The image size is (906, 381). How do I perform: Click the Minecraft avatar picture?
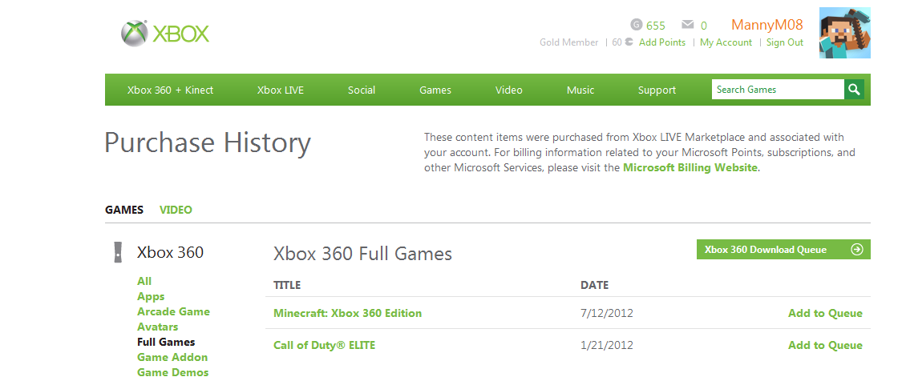844,34
